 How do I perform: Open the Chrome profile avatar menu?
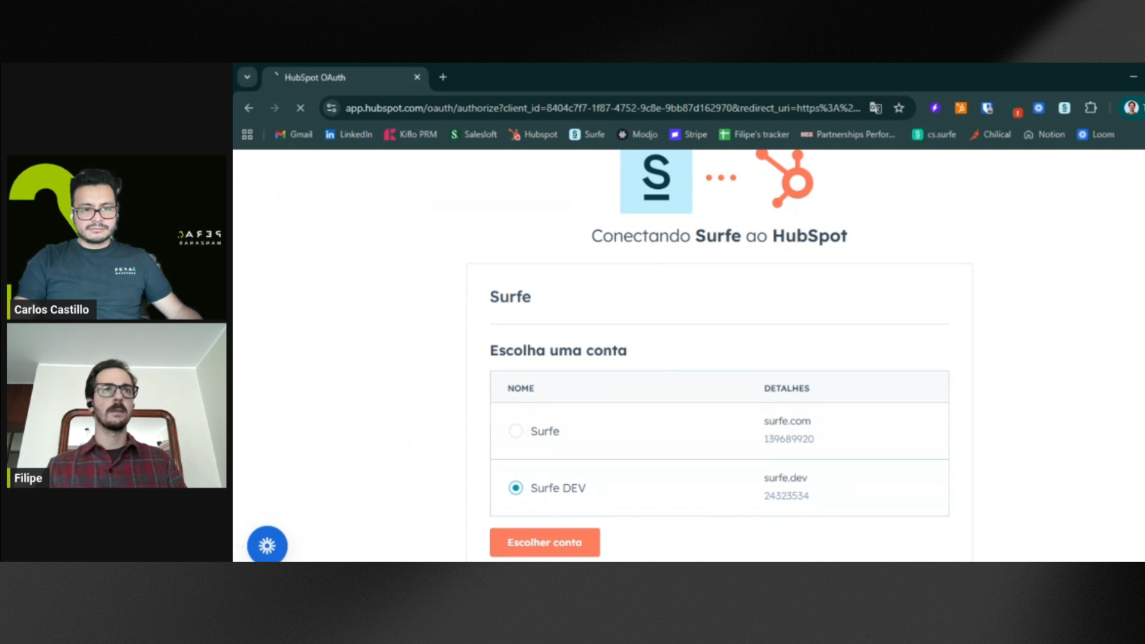(1131, 108)
